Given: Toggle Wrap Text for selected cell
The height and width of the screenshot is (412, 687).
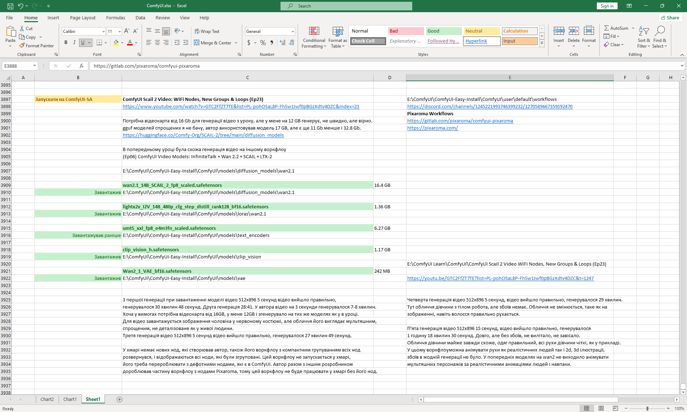Looking at the screenshot, I should tap(207, 31).
